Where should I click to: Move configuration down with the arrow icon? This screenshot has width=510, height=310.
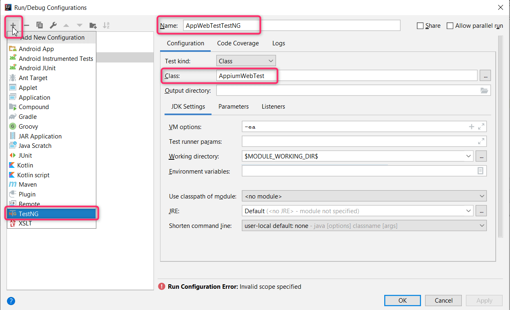80,25
